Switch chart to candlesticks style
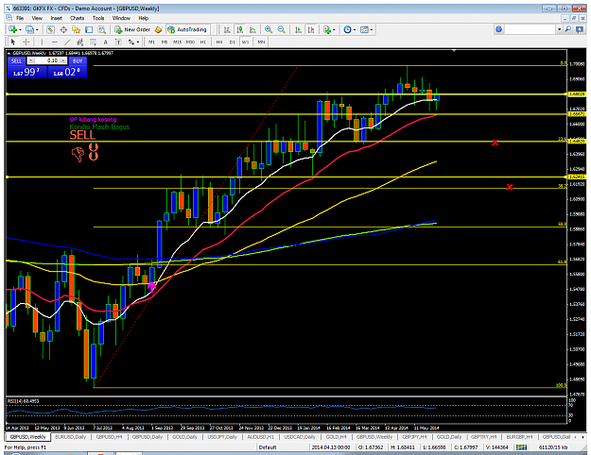The image size is (591, 455). 240,29
